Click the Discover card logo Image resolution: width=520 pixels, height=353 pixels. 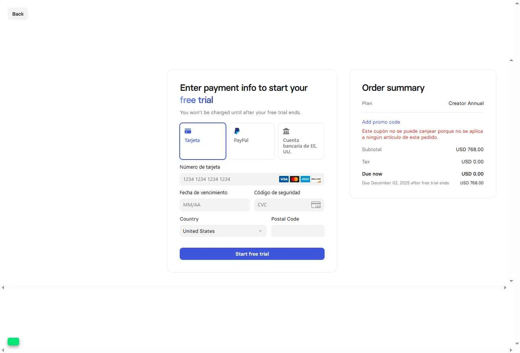pyautogui.click(x=316, y=179)
